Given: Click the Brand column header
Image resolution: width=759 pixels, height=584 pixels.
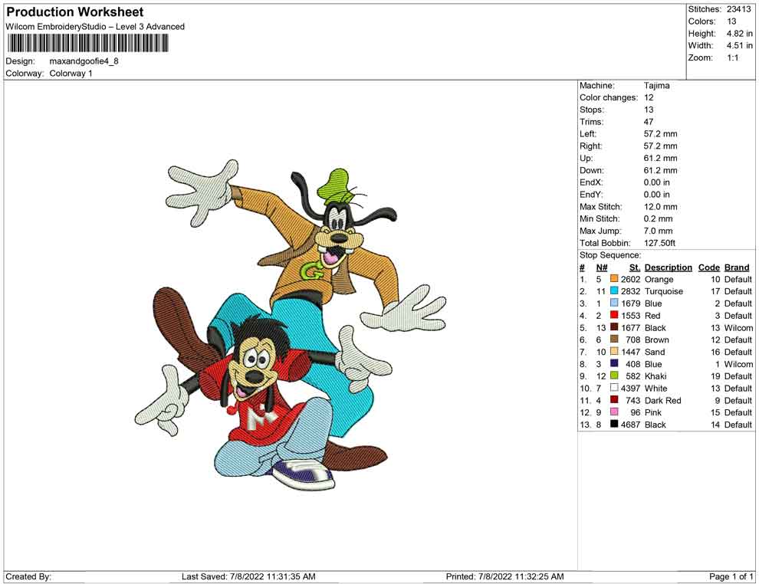Looking at the screenshot, I should (737, 267).
